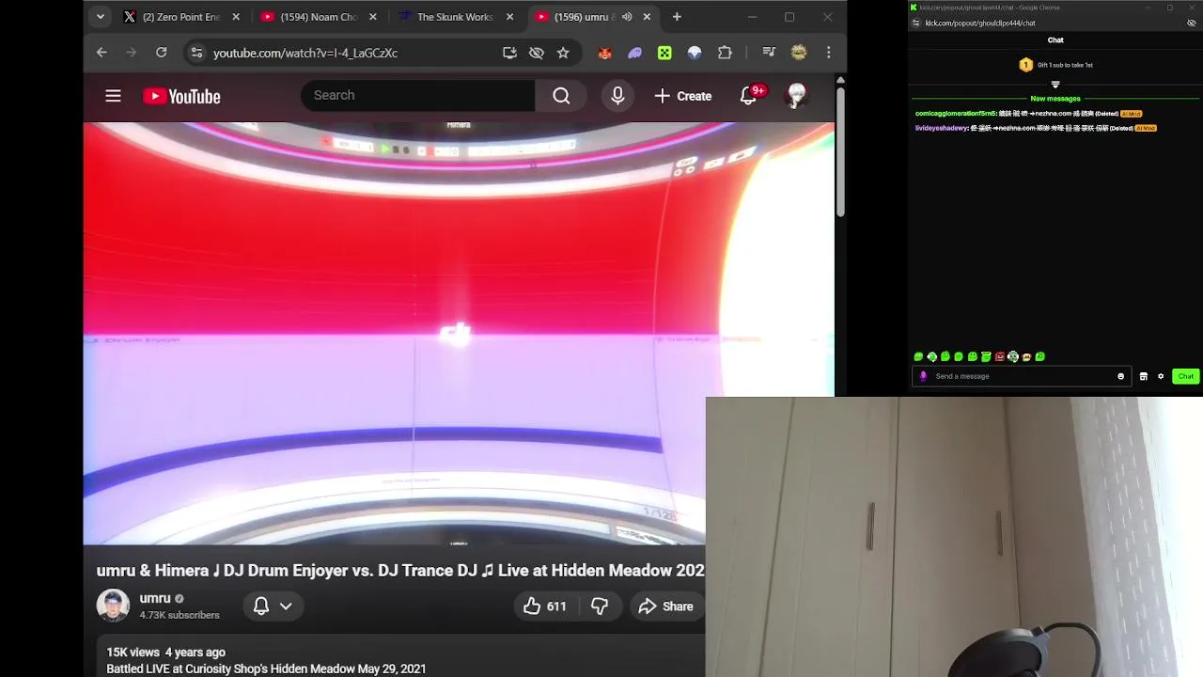Image resolution: width=1203 pixels, height=677 pixels.
Task: Open the blue-white round extension icon
Action: (695, 53)
